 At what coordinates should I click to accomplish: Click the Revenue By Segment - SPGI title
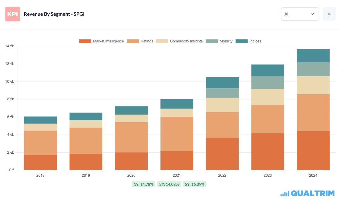54,14
